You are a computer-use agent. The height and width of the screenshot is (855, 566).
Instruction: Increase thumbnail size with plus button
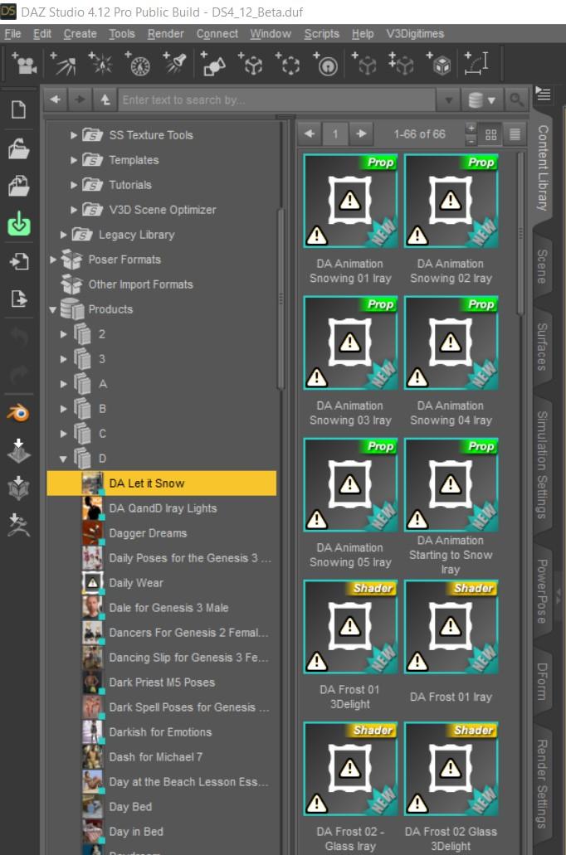(x=471, y=129)
